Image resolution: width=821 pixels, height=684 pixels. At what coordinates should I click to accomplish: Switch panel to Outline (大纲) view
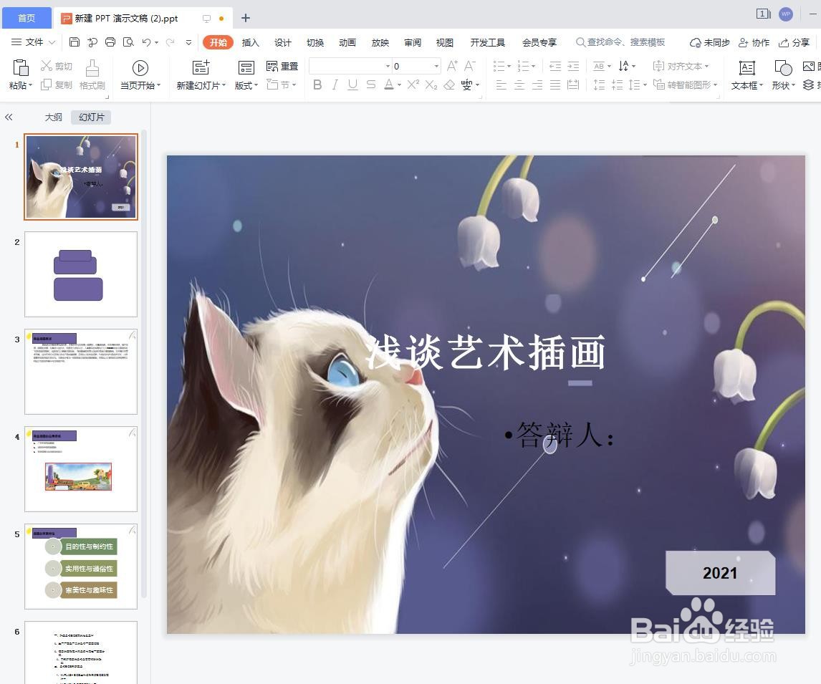point(54,117)
